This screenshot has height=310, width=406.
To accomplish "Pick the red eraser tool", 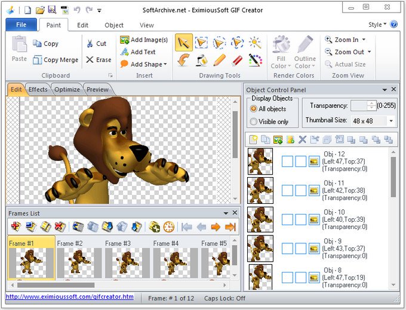I will (237, 61).
